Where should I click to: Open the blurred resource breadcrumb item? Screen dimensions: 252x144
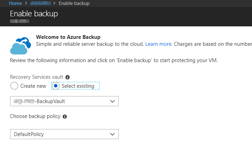(x=40, y=3)
